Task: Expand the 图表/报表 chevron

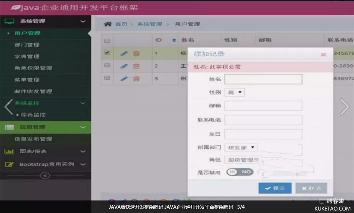Action: [83, 151]
